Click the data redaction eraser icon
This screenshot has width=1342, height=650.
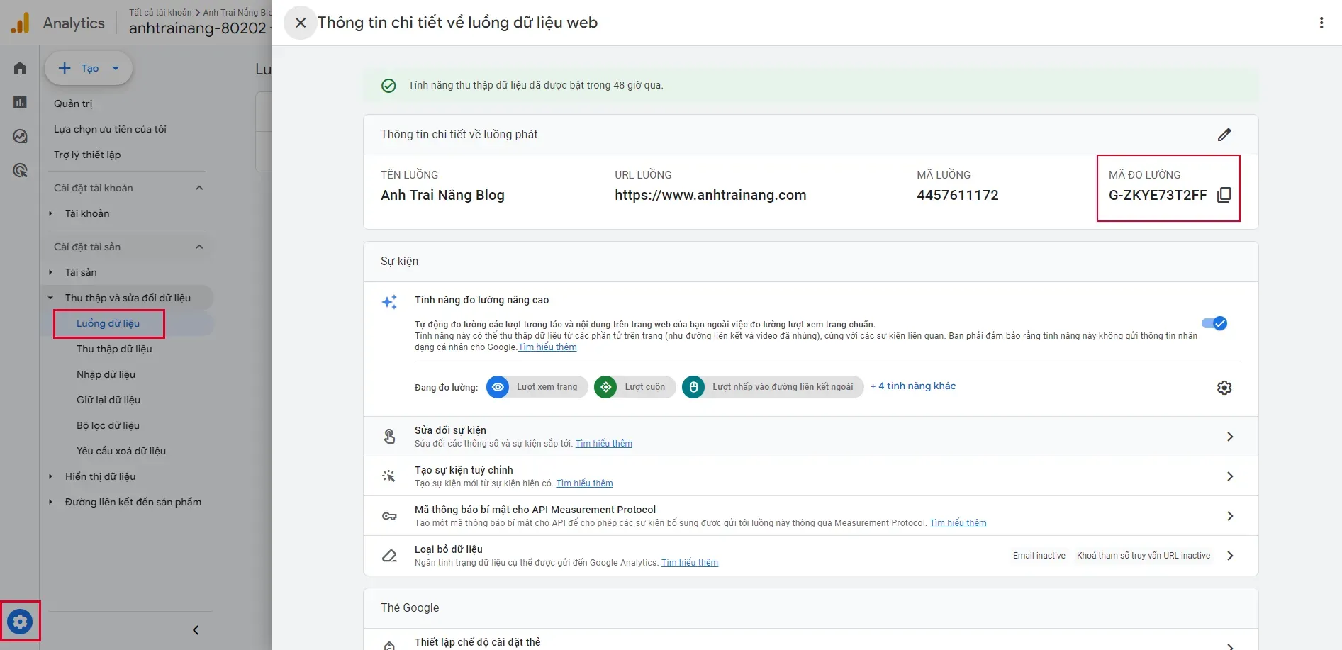(389, 556)
